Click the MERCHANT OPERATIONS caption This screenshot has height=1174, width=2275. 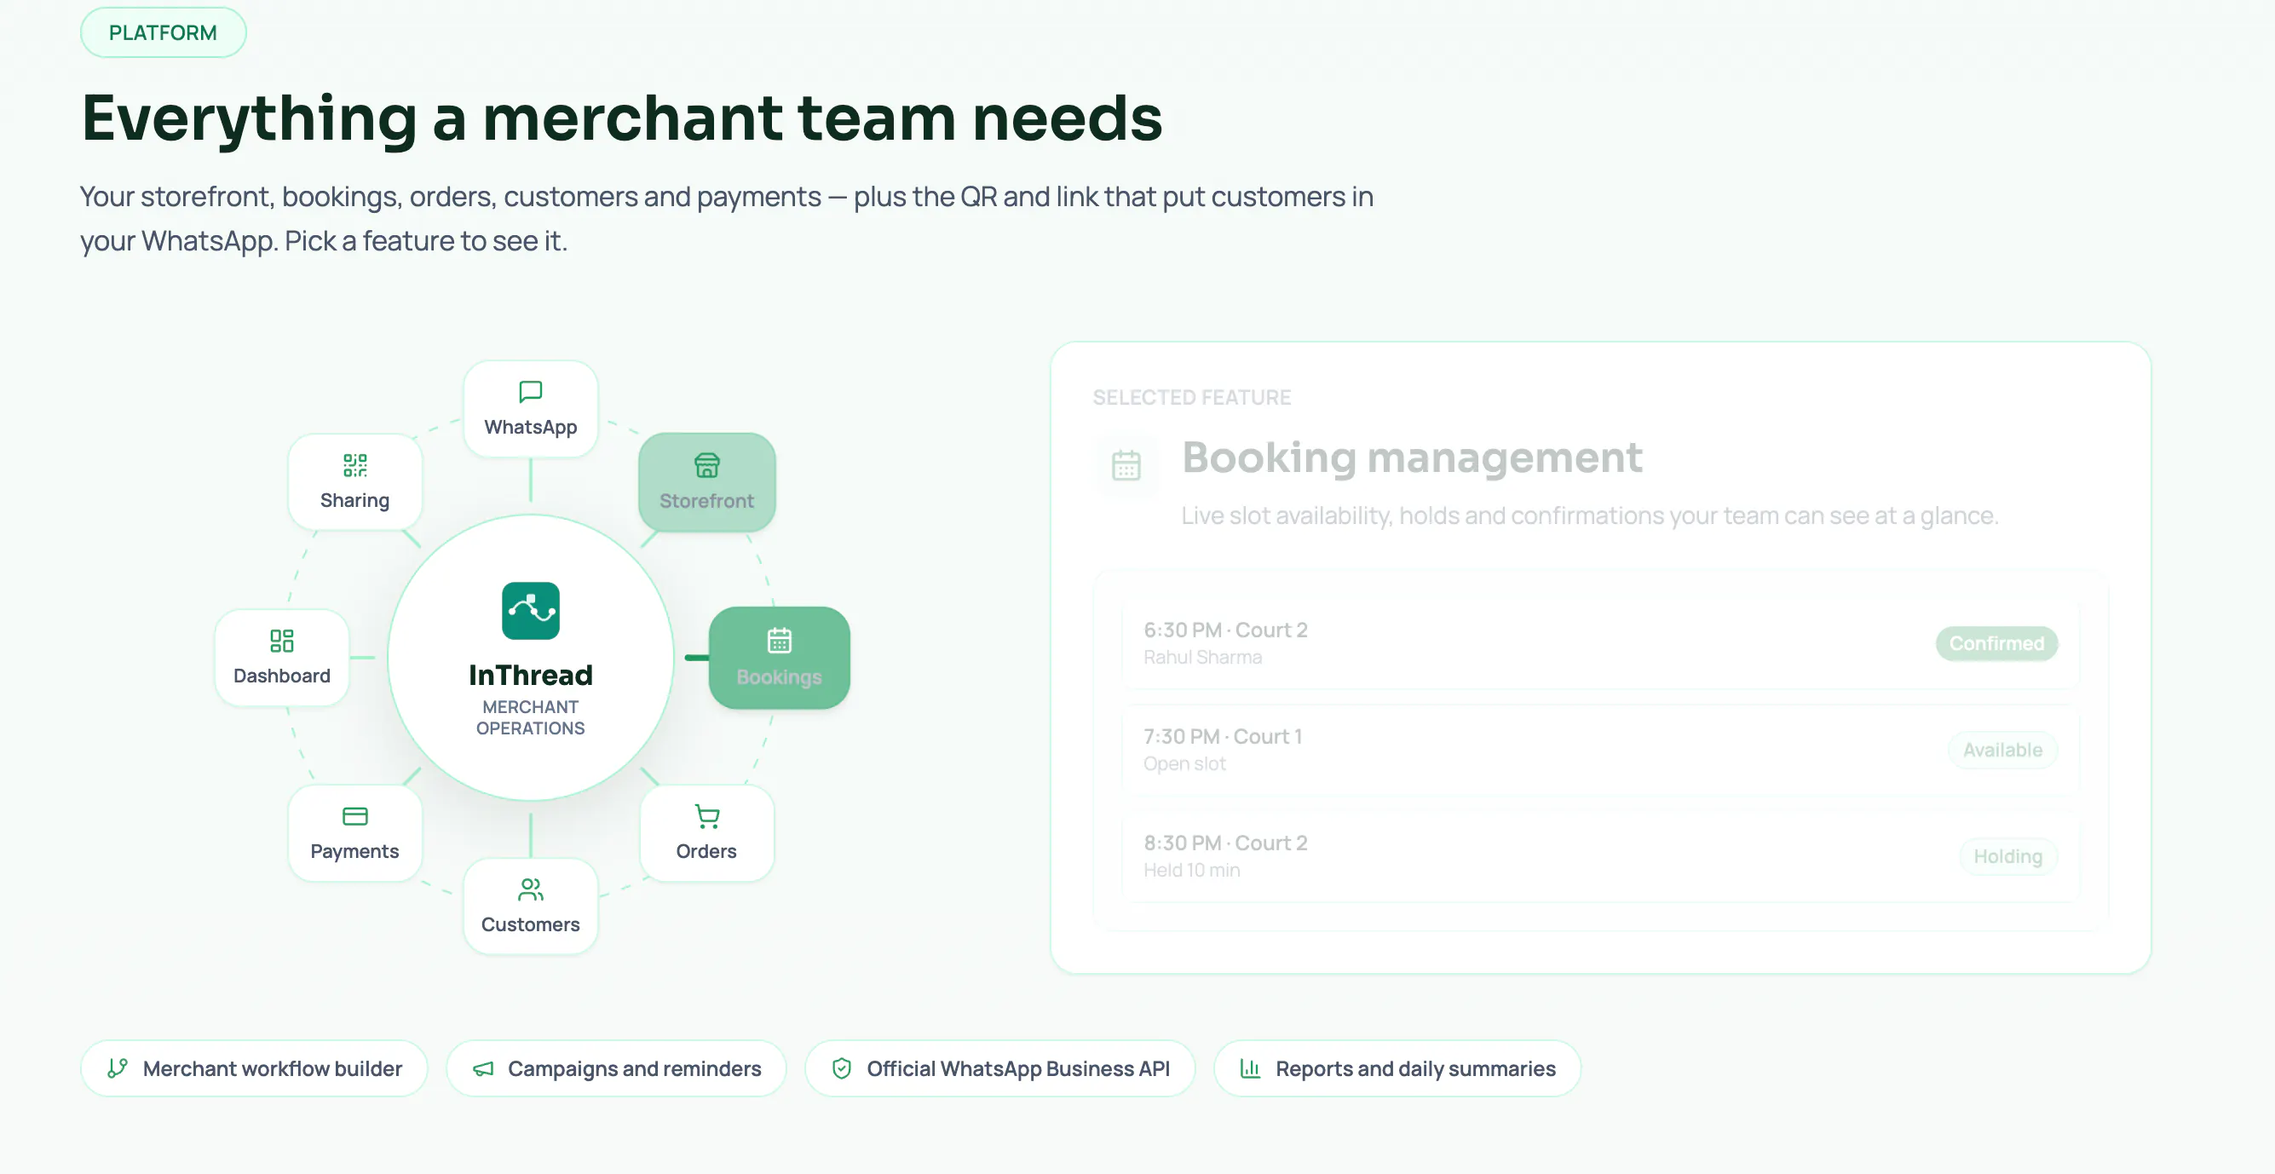(530, 717)
